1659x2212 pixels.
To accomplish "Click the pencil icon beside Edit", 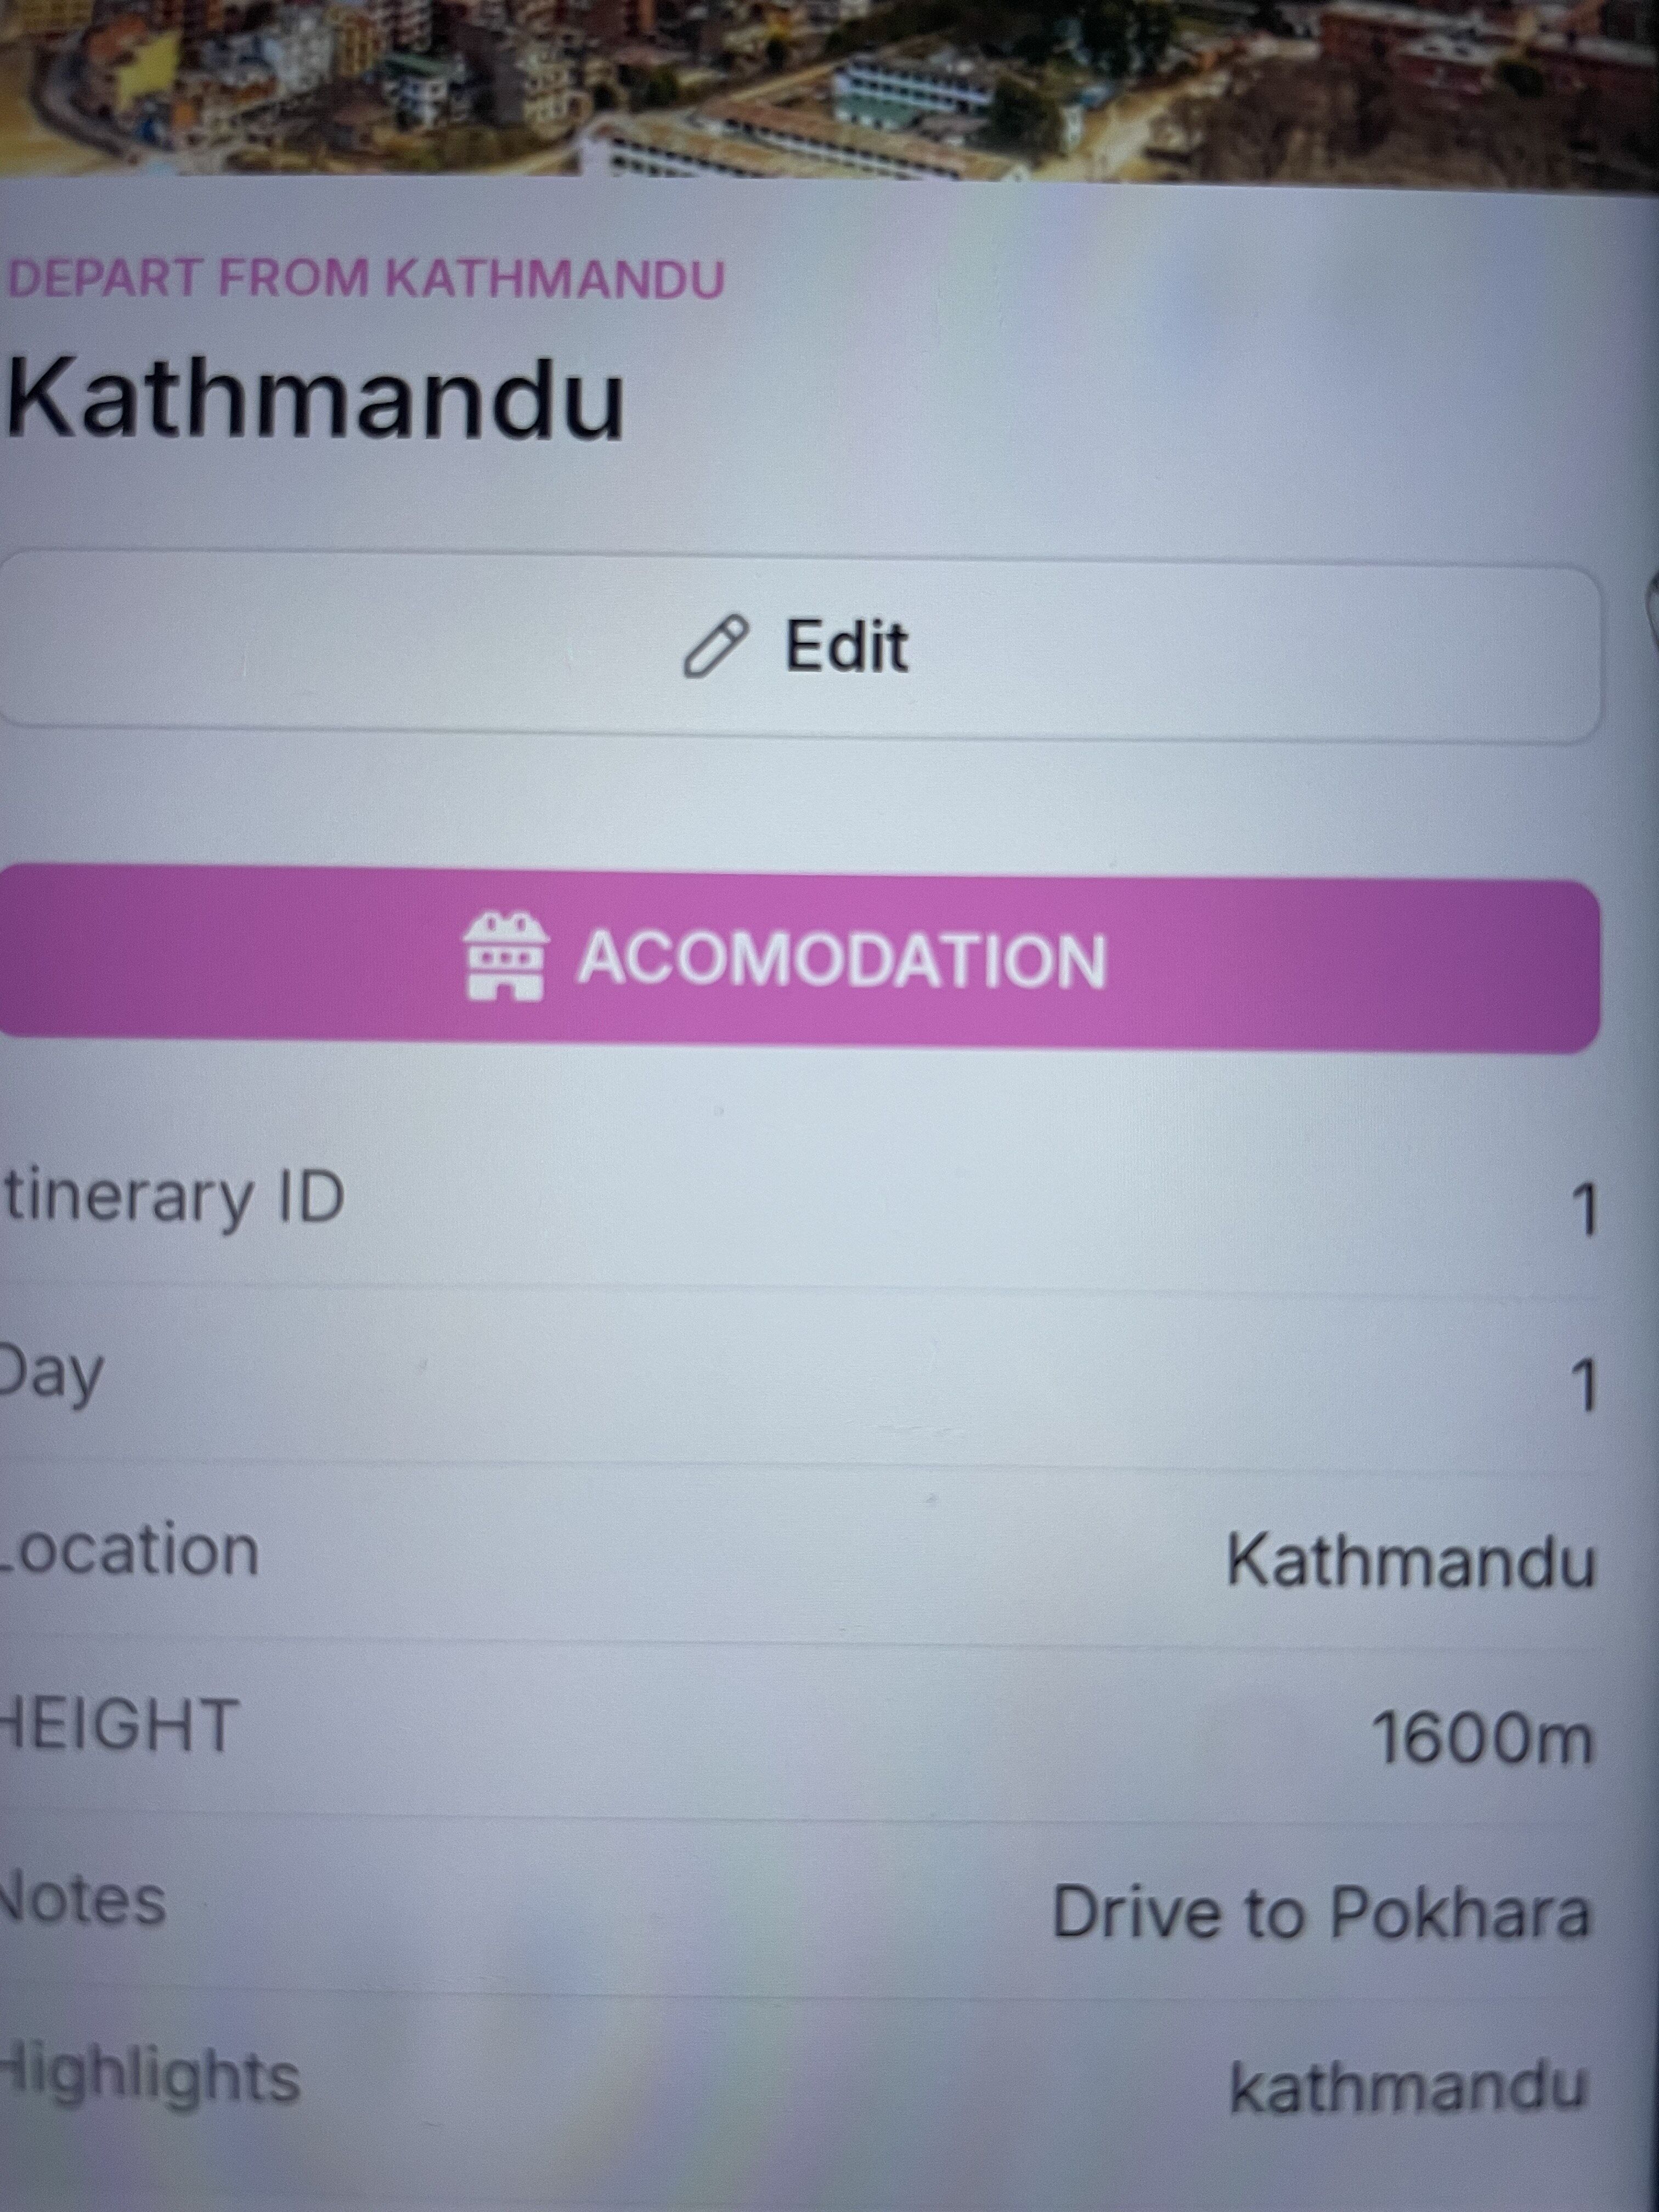I will 715,647.
